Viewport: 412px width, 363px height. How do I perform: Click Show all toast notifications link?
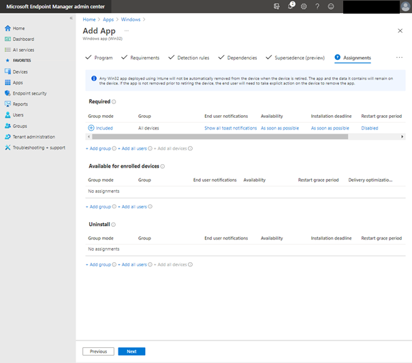pos(230,128)
